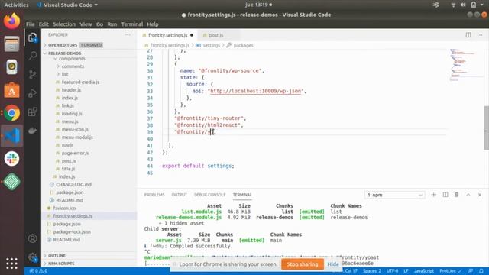Open the Explorer view in activity bar

(32, 37)
